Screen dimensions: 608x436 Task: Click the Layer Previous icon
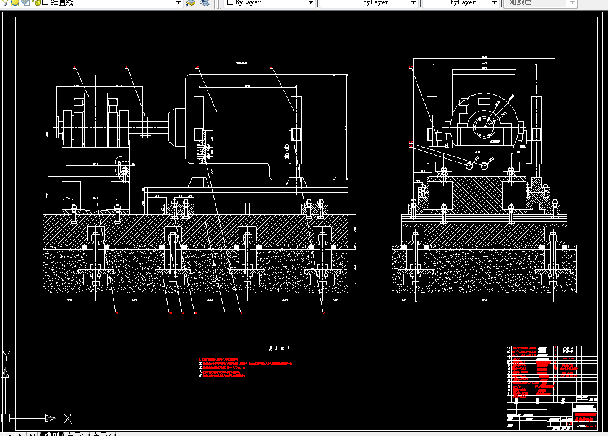click(205, 2)
